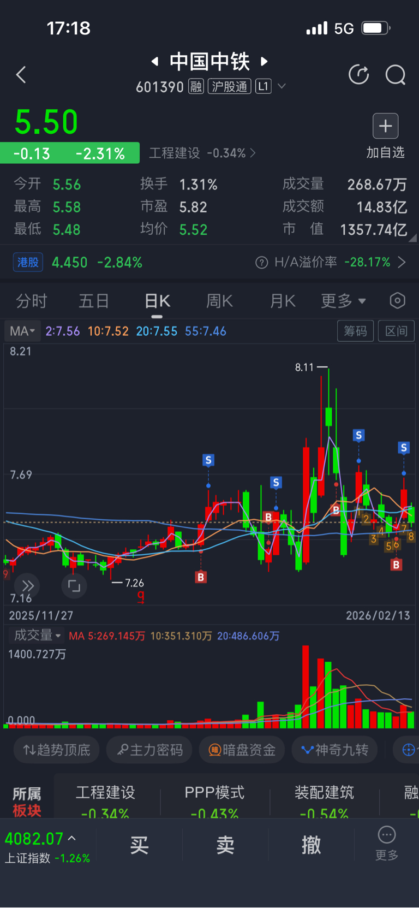
Task: Open the 更多 menu at bottom right
Action: click(387, 843)
